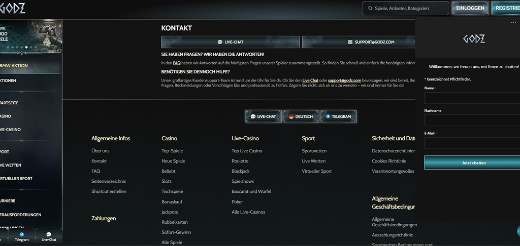
Task: Open the FAQ link in contact text
Action: (x=177, y=63)
